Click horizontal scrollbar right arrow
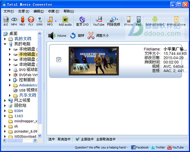This screenshot has width=190, height=152. tap(35, 140)
